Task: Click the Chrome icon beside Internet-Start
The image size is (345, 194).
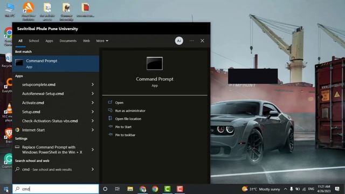Action: 17,130
